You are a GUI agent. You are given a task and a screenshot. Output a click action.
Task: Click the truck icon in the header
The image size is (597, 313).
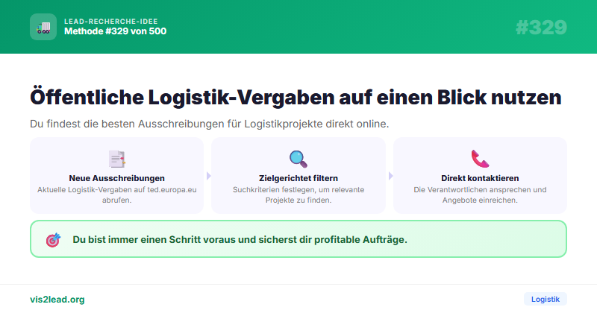point(43,27)
